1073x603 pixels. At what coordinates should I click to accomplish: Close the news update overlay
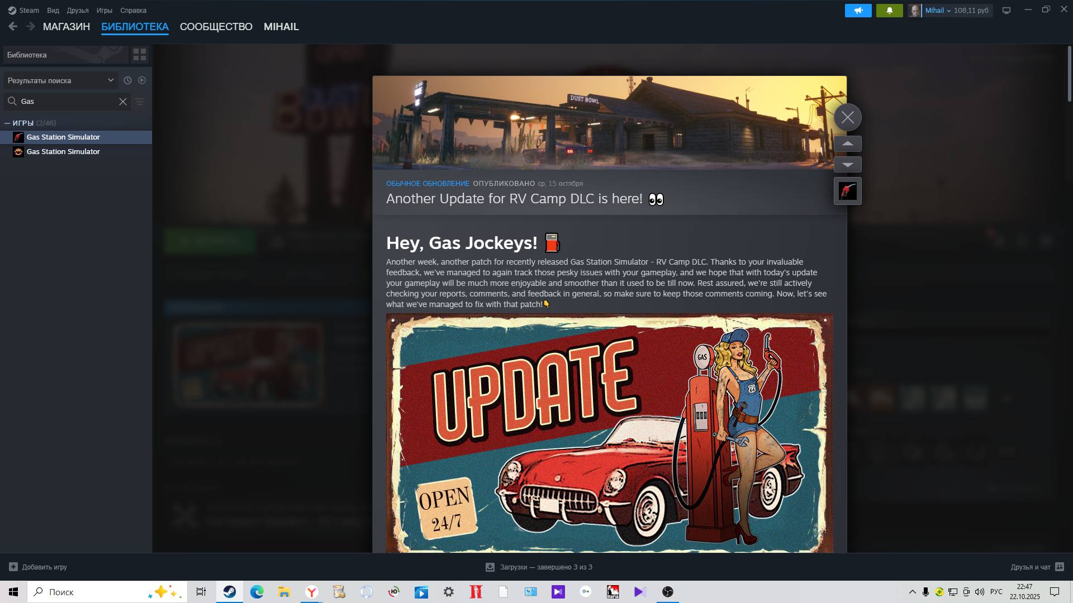(847, 117)
